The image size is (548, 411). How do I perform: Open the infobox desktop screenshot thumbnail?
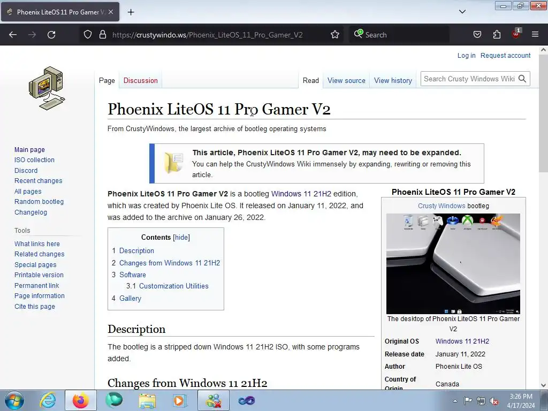453,263
